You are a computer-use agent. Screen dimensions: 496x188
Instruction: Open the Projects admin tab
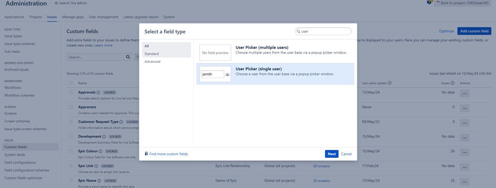(x=36, y=17)
